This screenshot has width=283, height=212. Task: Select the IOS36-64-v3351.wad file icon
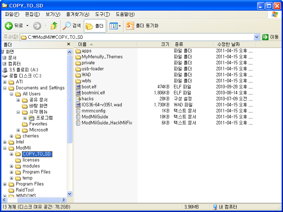78,105
